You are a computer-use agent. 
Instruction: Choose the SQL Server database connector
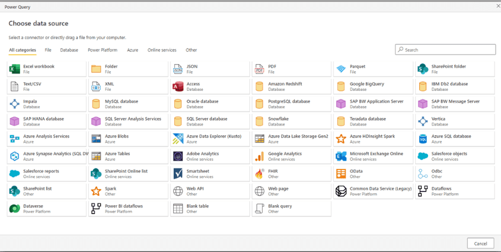210,122
